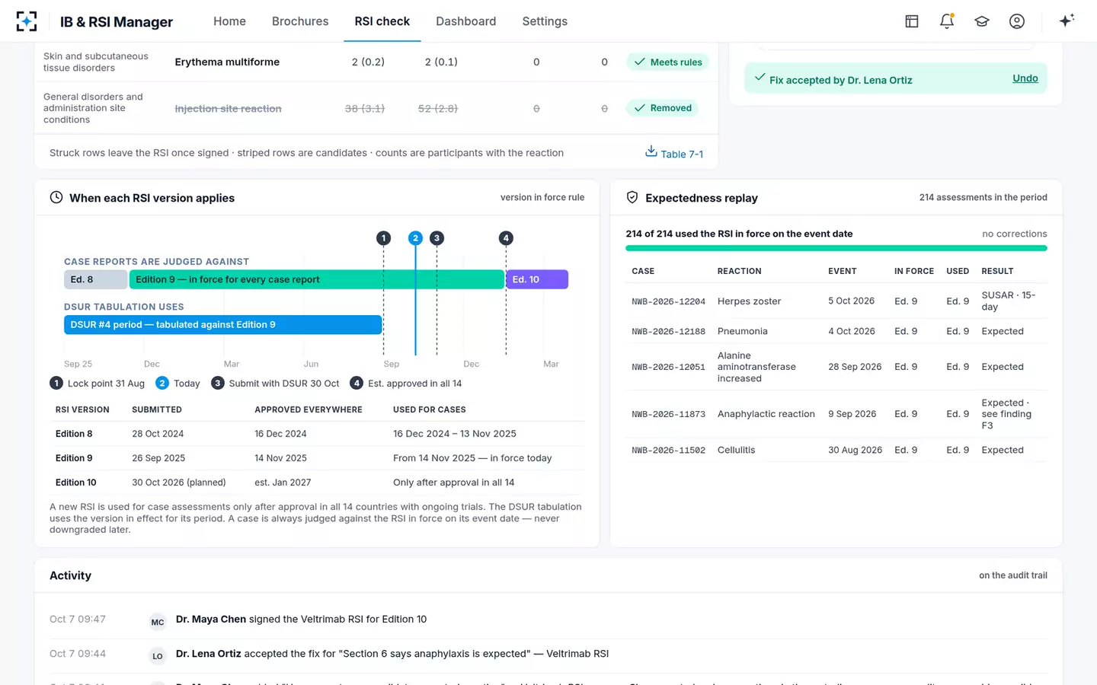Click the checkmark icon in Fix accepted banner

point(760,77)
